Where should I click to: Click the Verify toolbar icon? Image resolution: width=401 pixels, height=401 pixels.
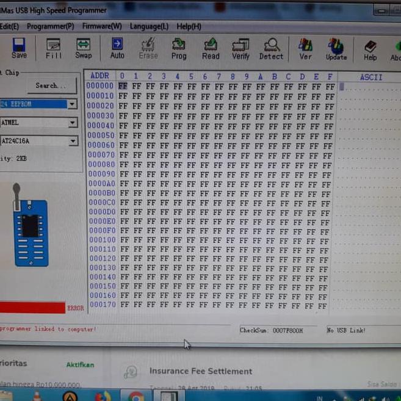click(x=240, y=49)
